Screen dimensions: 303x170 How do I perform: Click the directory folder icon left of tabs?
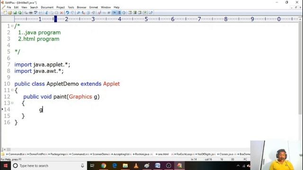tap(3, 154)
